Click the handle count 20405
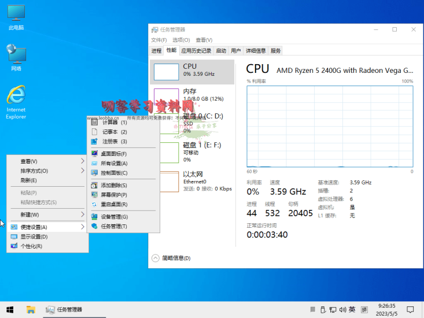 pos(300,213)
